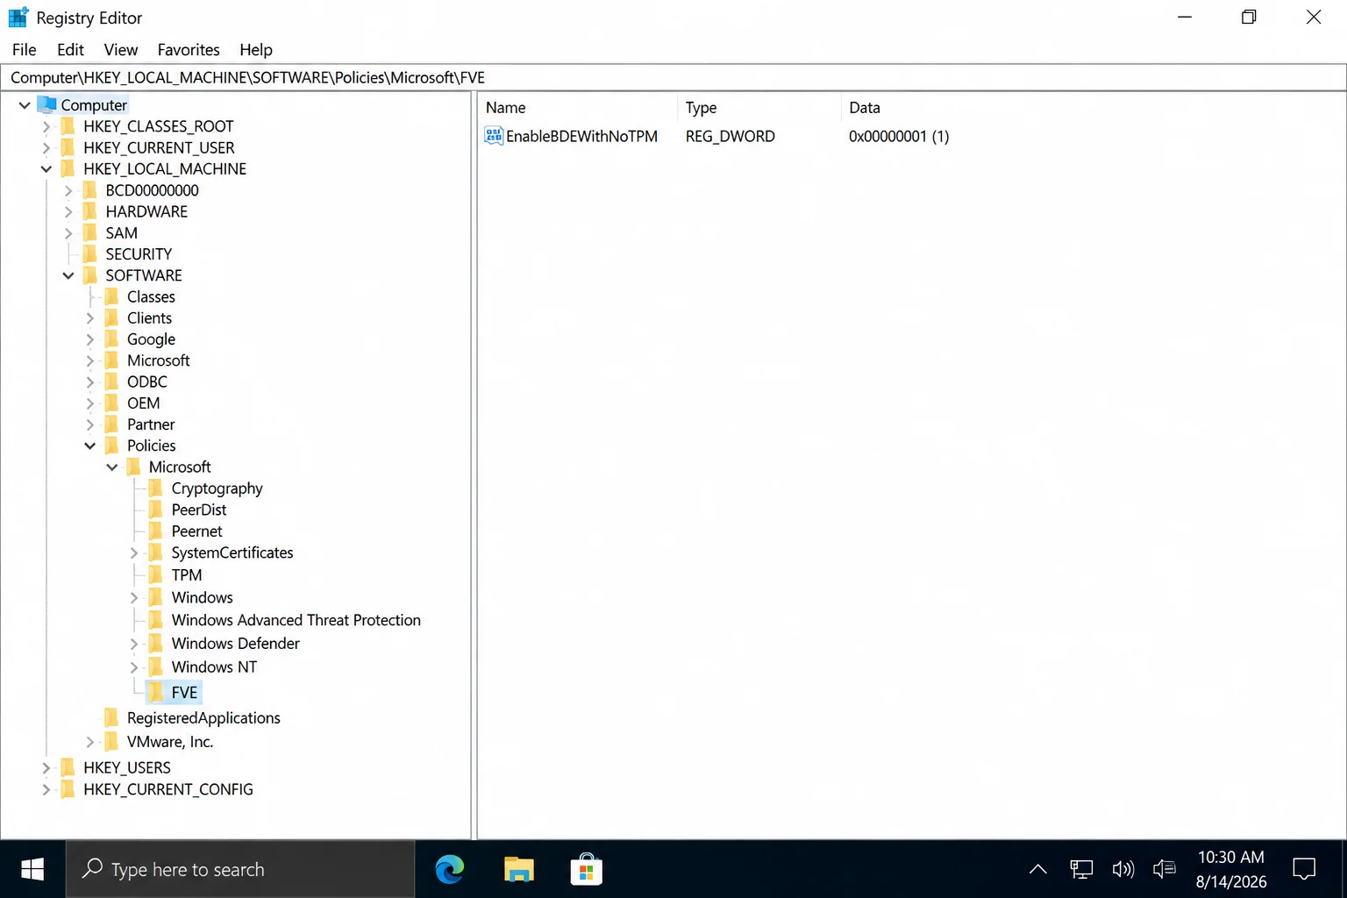
Task: Click the 0x00000001 (1) data cell
Action: pyautogui.click(x=899, y=136)
